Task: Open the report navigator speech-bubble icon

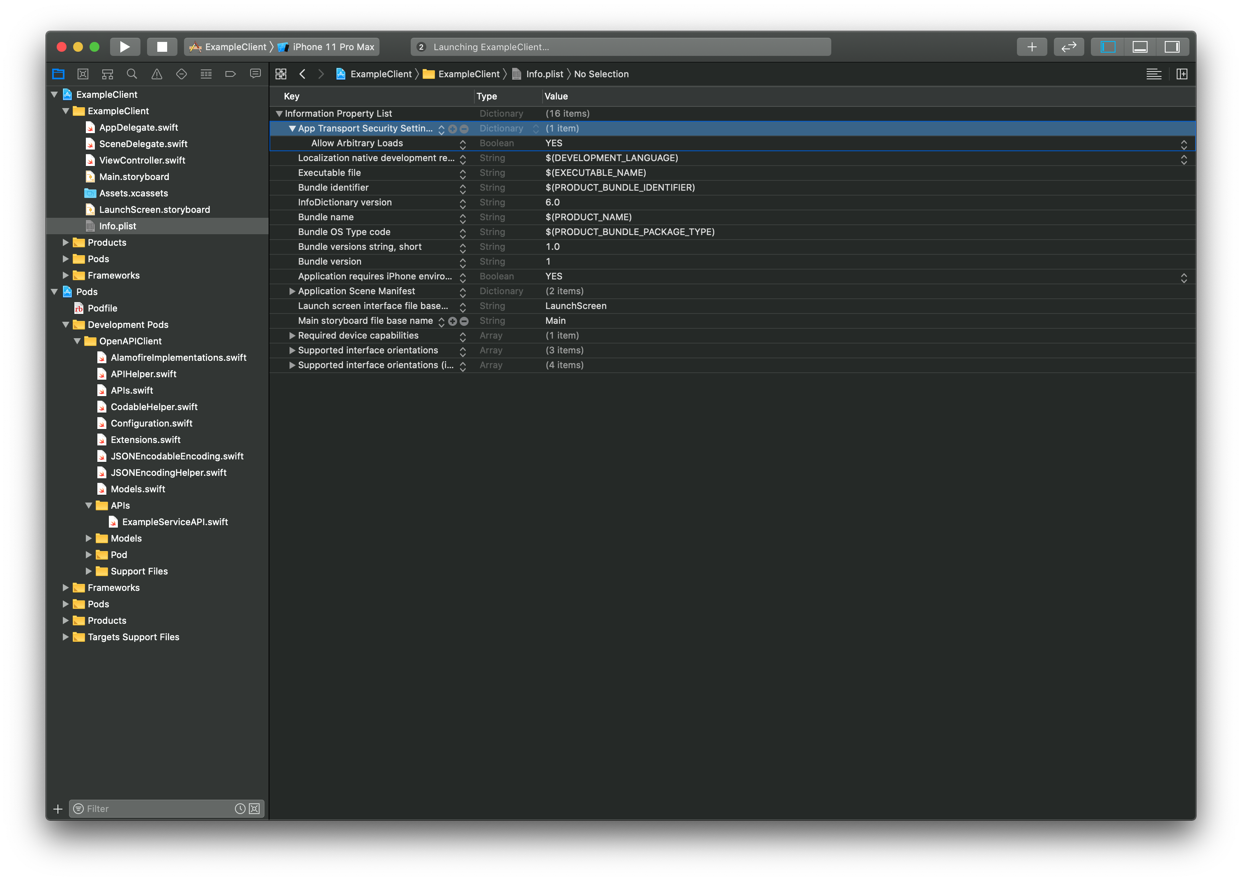Action: [x=255, y=74]
